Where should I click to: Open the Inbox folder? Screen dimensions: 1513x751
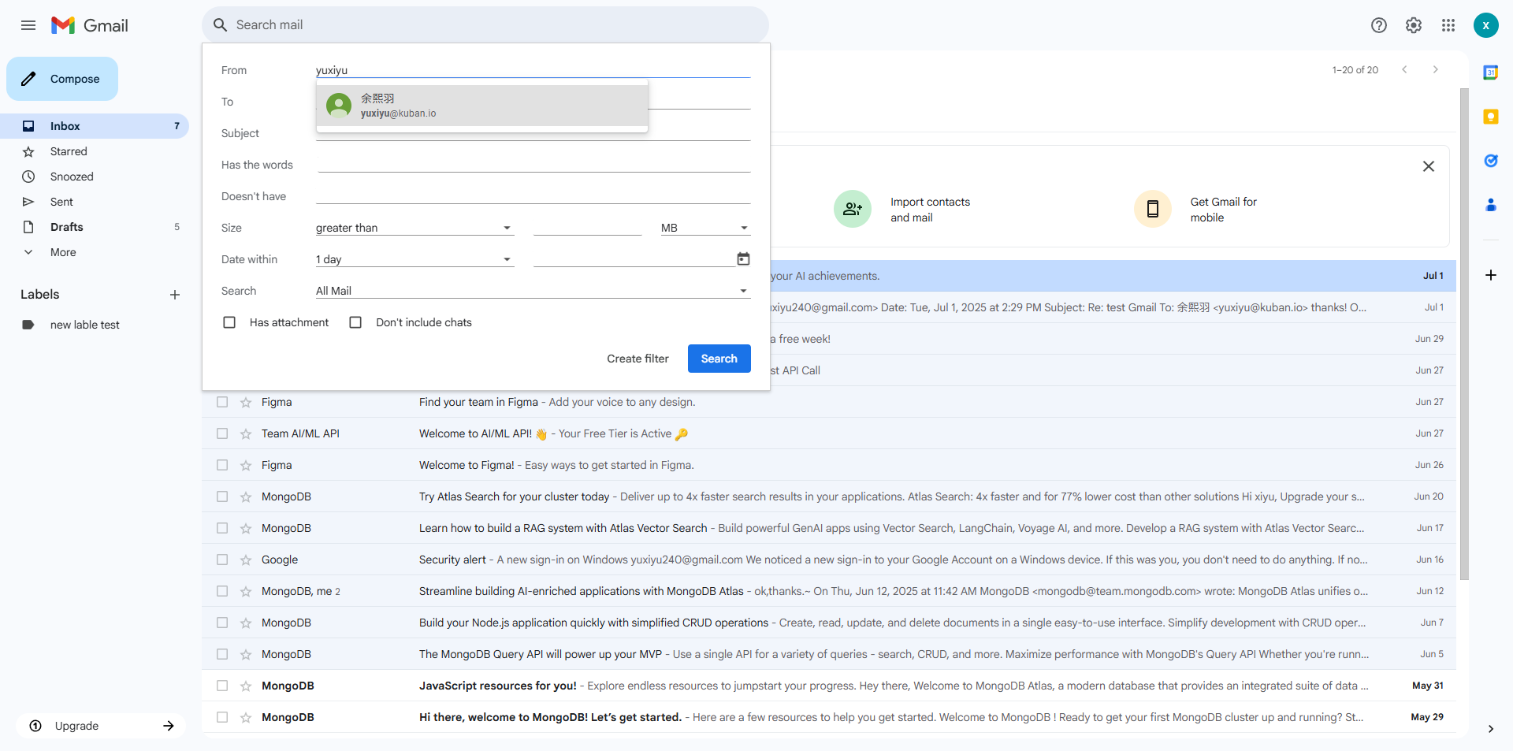pyautogui.click(x=95, y=126)
